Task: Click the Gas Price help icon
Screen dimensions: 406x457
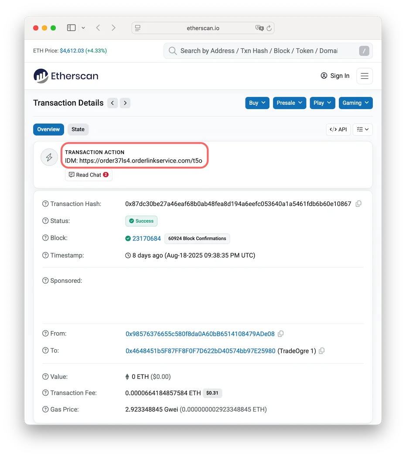Action: click(x=45, y=409)
